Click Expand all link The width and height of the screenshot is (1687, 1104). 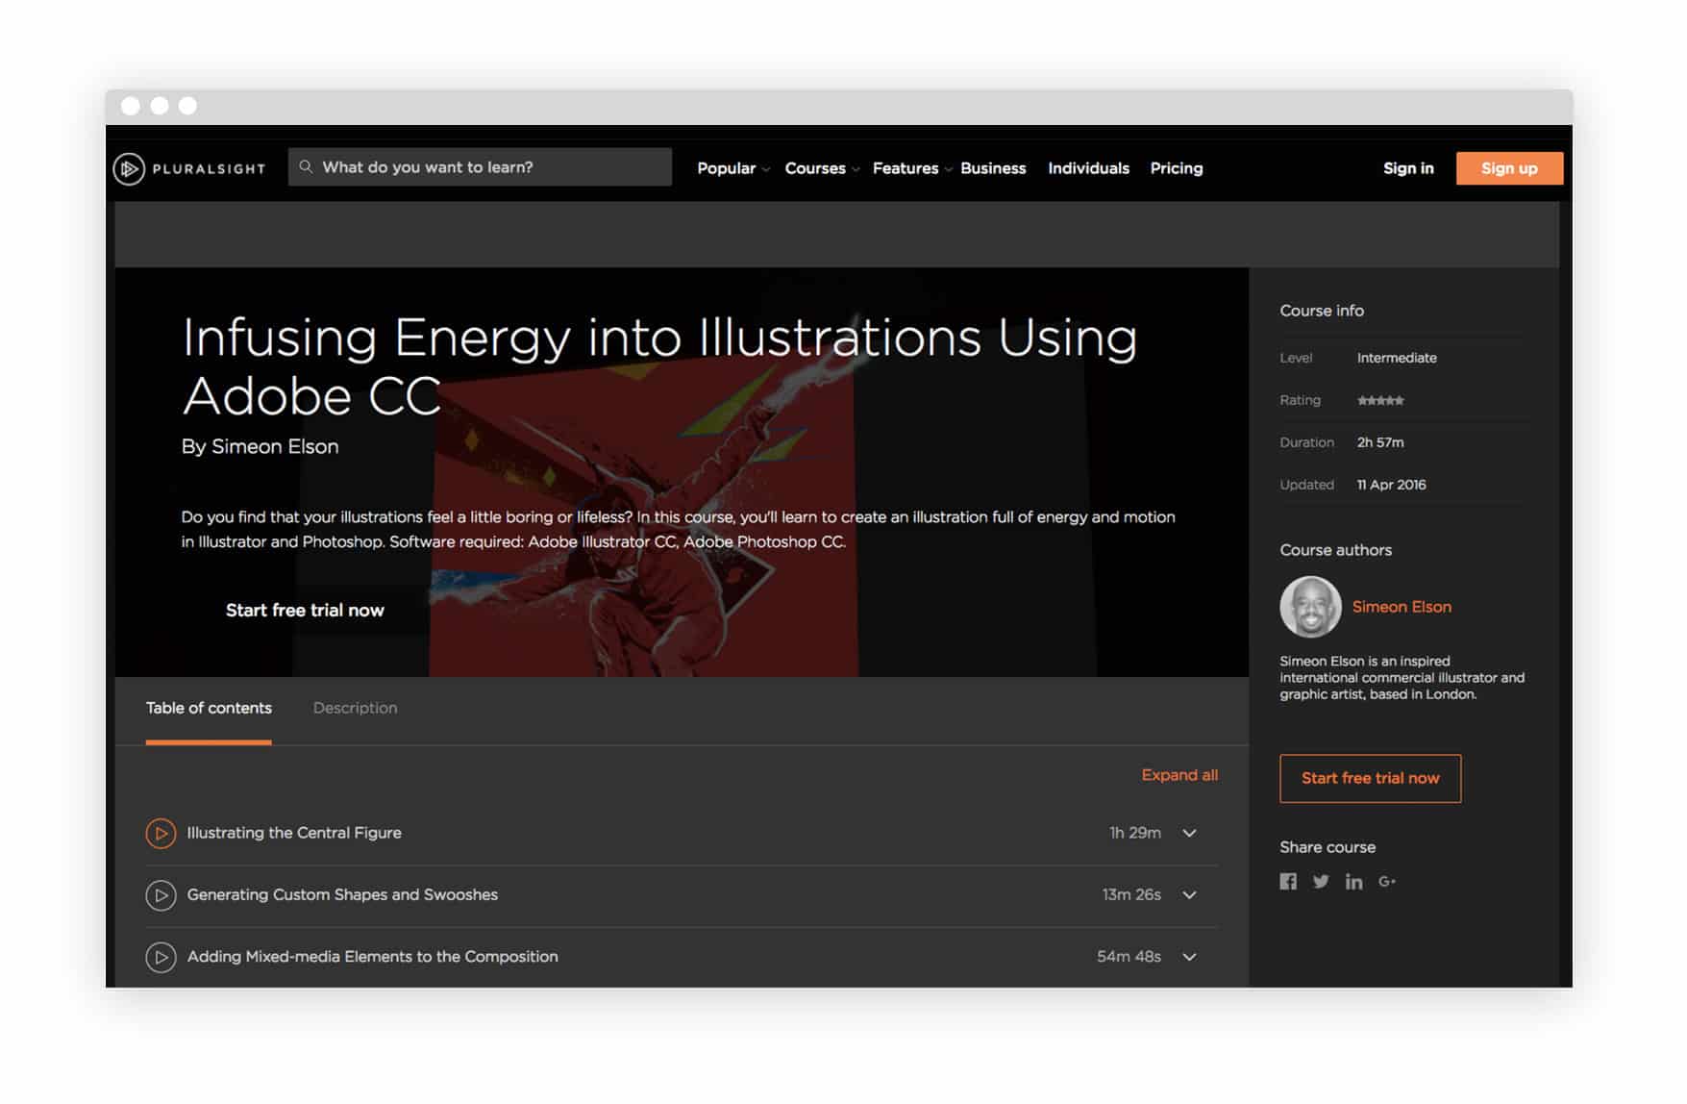coord(1179,775)
